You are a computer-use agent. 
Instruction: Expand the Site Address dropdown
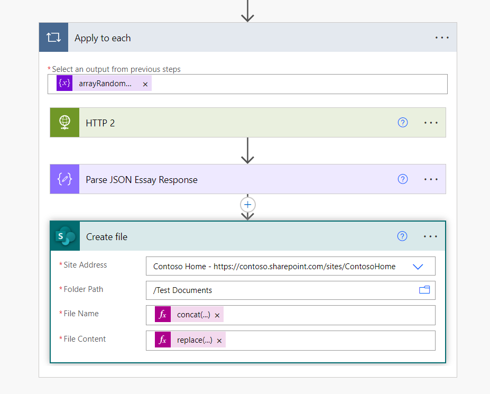pos(418,267)
